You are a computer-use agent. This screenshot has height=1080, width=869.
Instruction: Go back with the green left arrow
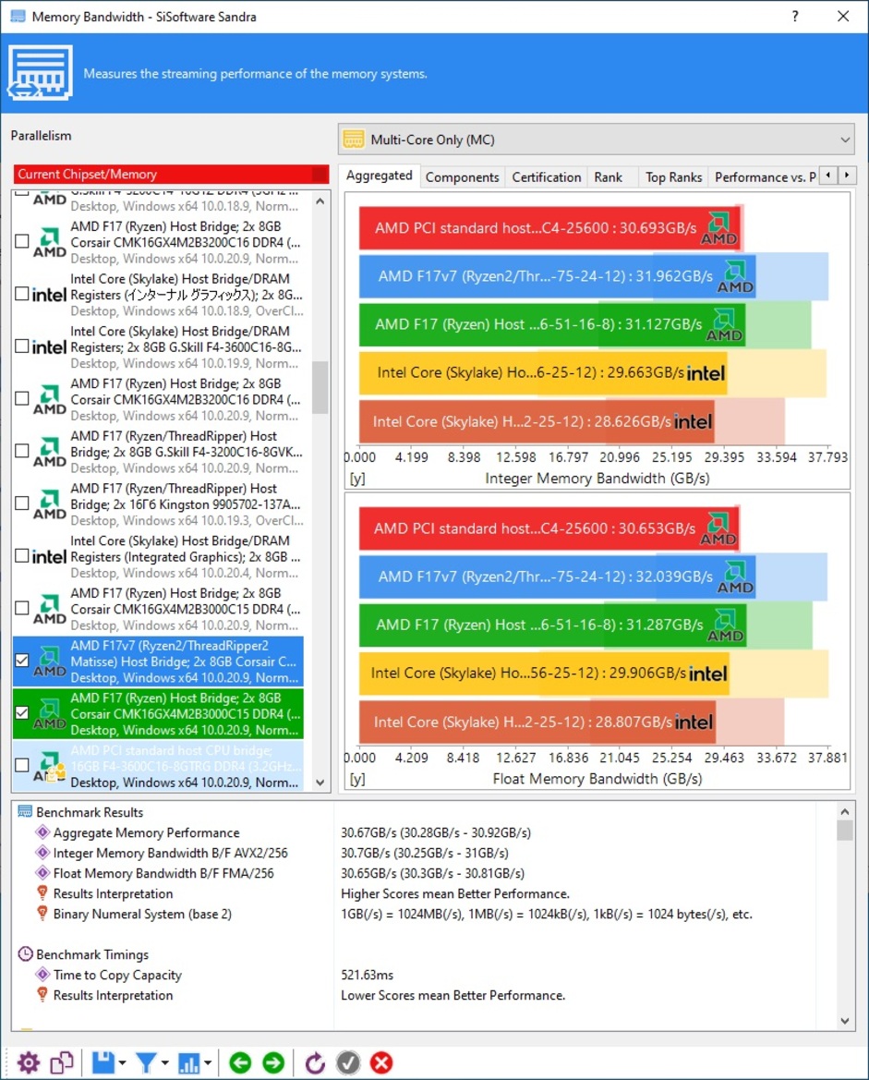coord(240,1062)
